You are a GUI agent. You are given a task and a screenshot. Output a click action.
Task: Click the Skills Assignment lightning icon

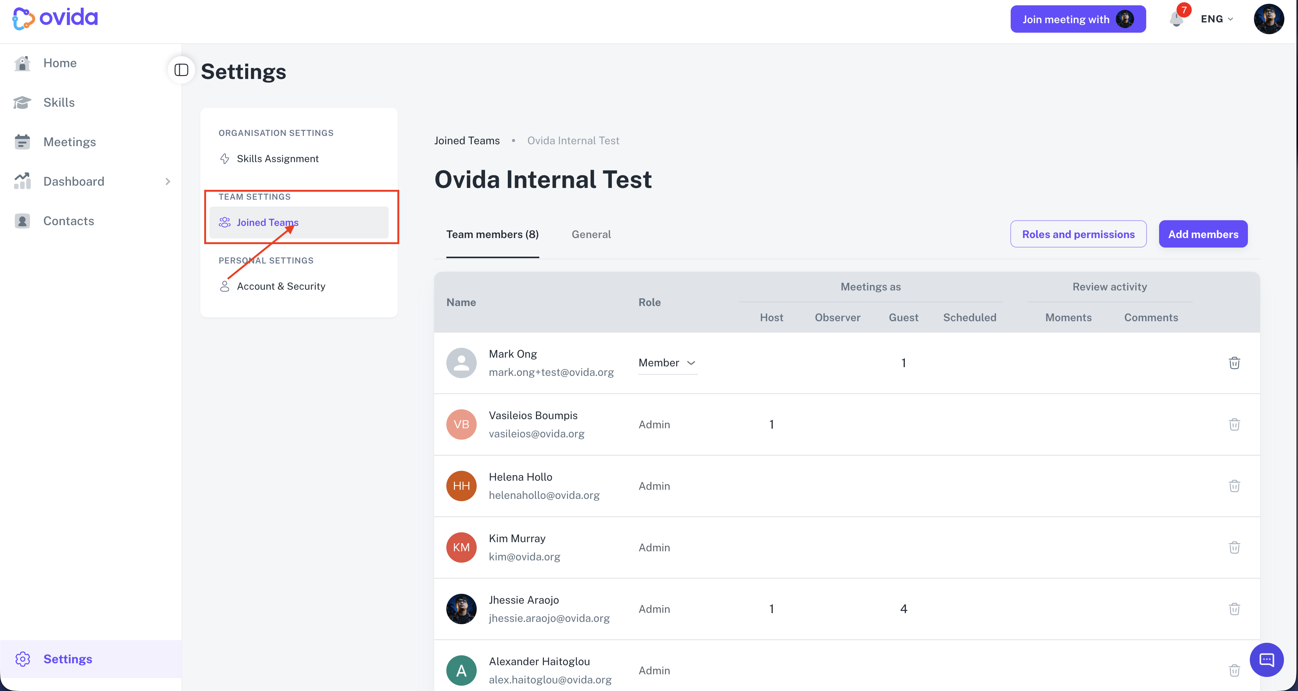tap(225, 159)
